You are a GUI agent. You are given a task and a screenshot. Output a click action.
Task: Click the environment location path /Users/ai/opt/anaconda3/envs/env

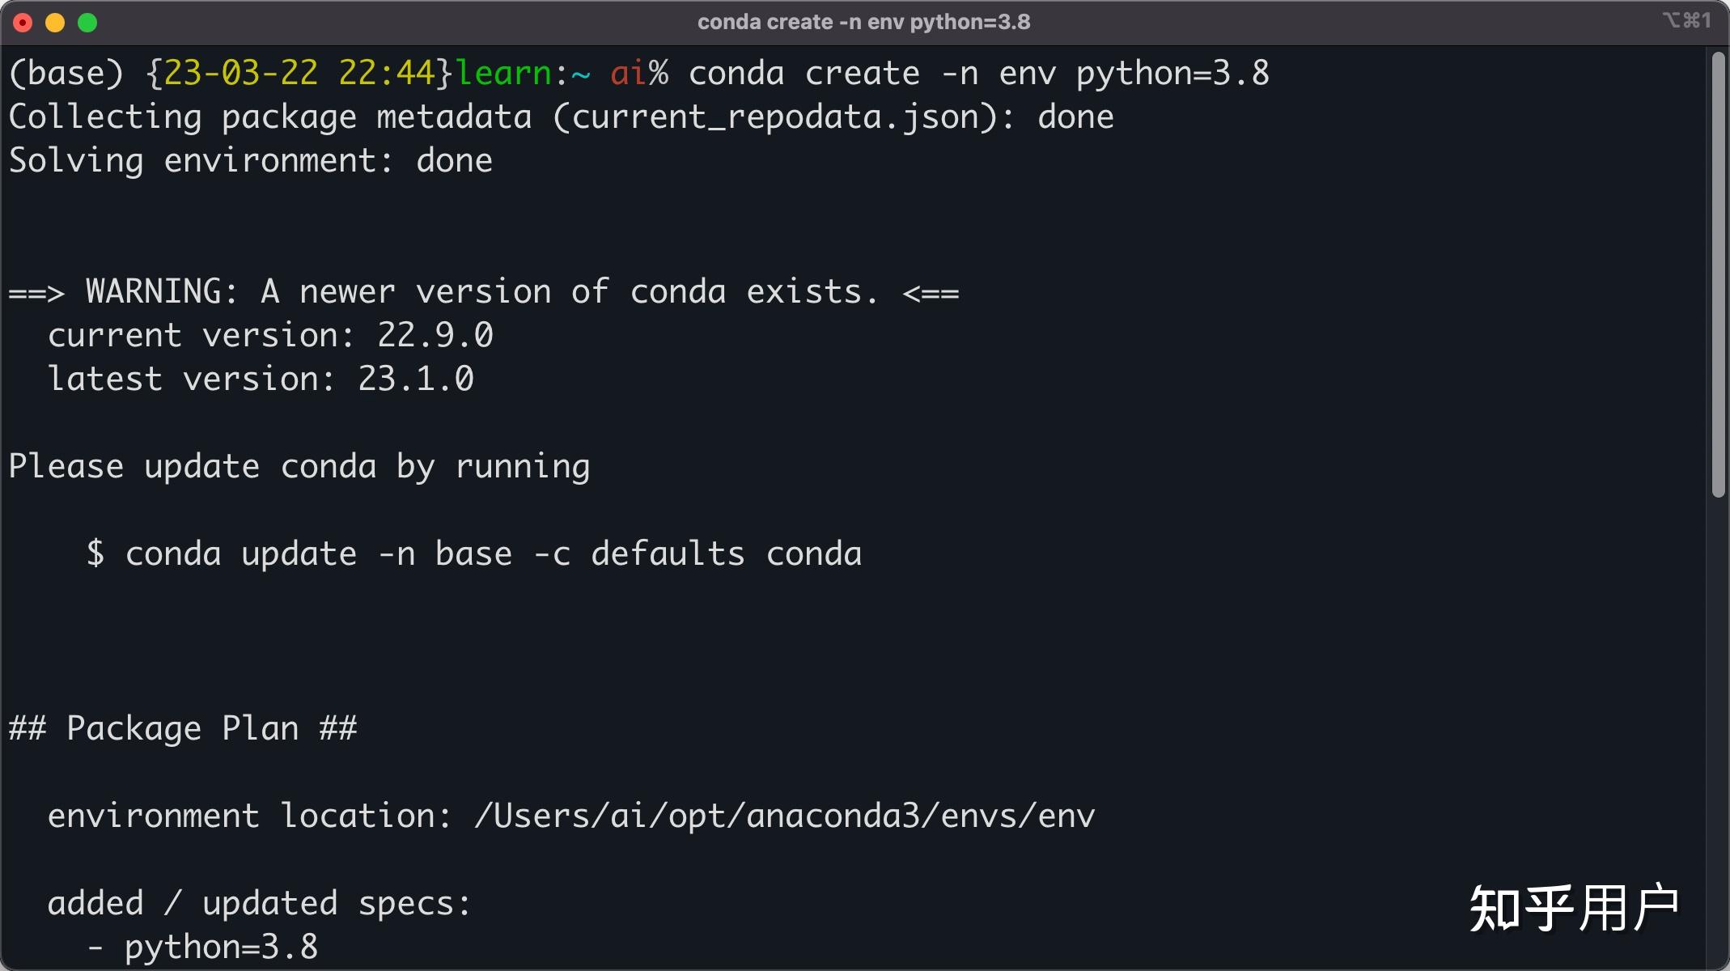click(784, 816)
